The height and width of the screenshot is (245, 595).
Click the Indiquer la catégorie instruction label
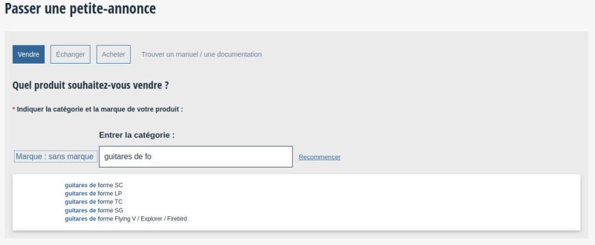coord(100,109)
